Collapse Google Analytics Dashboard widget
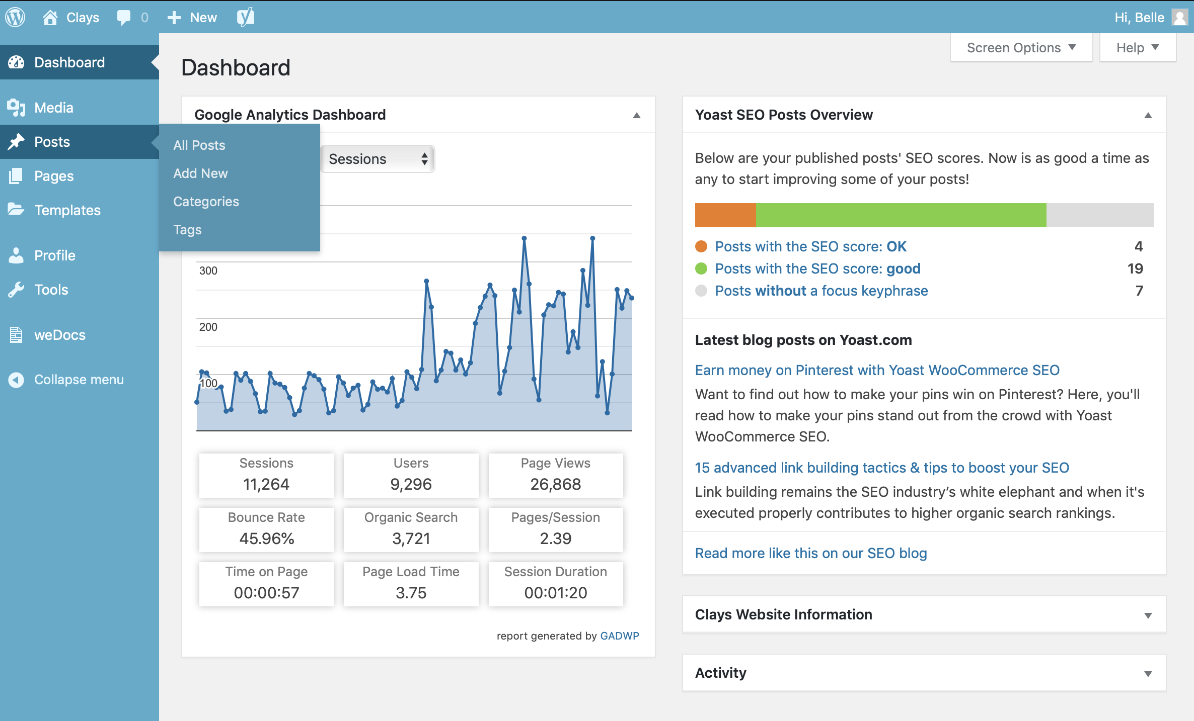1194x721 pixels. tap(637, 115)
